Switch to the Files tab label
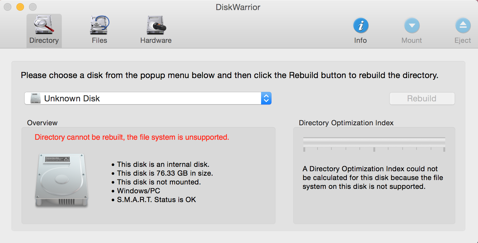 pyautogui.click(x=99, y=41)
